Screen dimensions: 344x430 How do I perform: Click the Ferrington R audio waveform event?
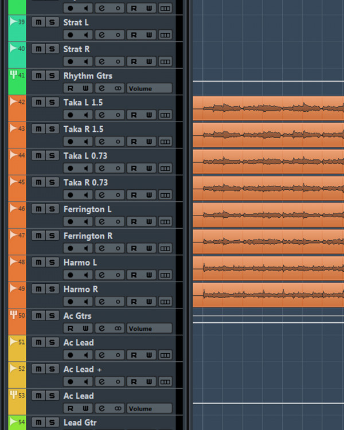point(268,241)
